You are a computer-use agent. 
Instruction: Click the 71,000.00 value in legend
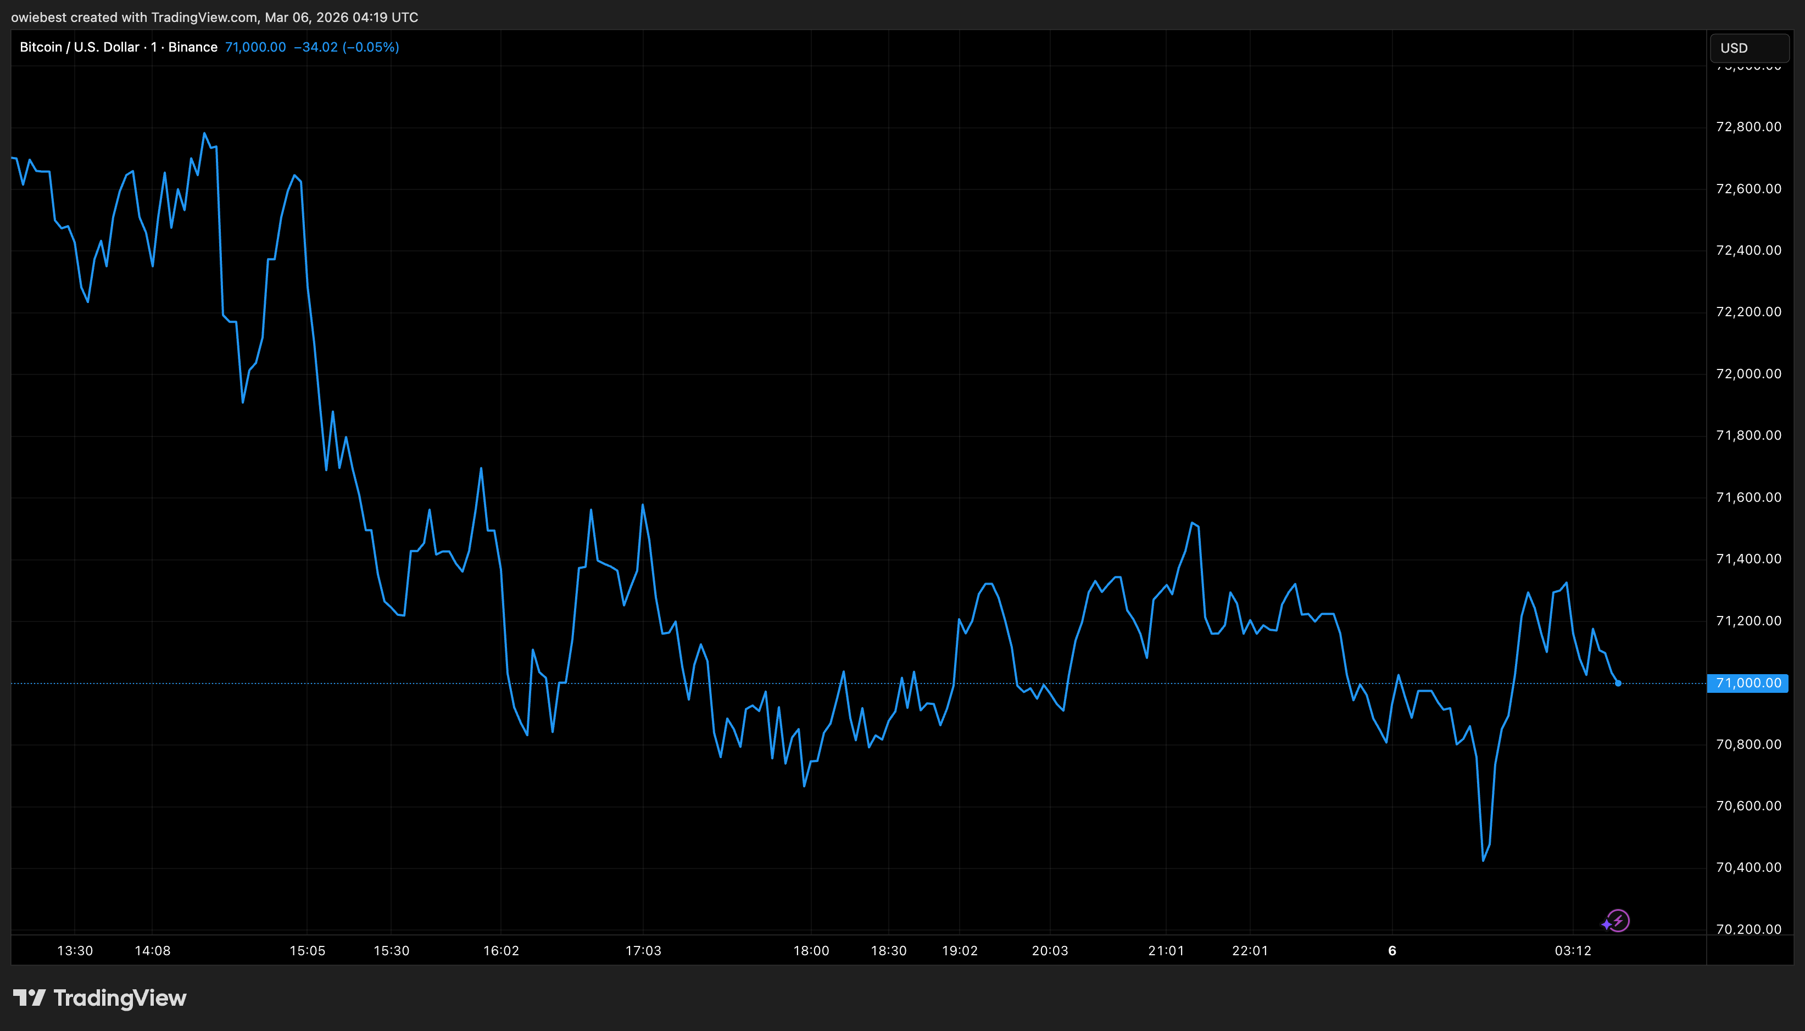[255, 47]
